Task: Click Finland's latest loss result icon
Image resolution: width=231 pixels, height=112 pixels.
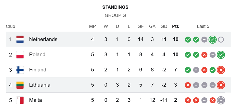Action: coord(221,70)
